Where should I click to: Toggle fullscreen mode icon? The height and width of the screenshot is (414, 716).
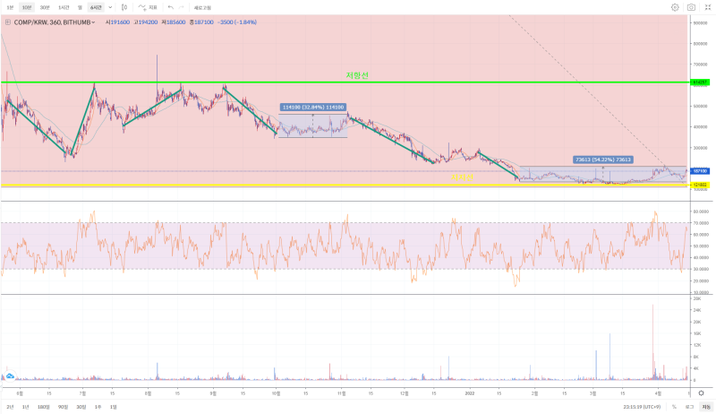click(x=708, y=7)
